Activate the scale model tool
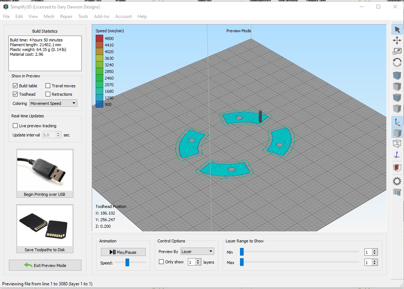Image resolution: width=404 pixels, height=289 pixels. coord(397,51)
